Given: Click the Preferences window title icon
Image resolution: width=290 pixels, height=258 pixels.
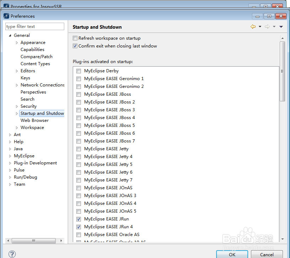Looking at the screenshot, I should (x=6, y=16).
